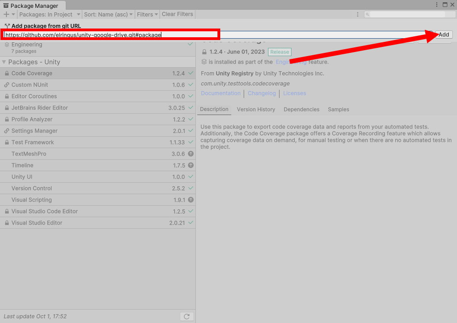Switch to the Dependencies tab
Image resolution: width=457 pixels, height=323 pixels.
click(301, 110)
